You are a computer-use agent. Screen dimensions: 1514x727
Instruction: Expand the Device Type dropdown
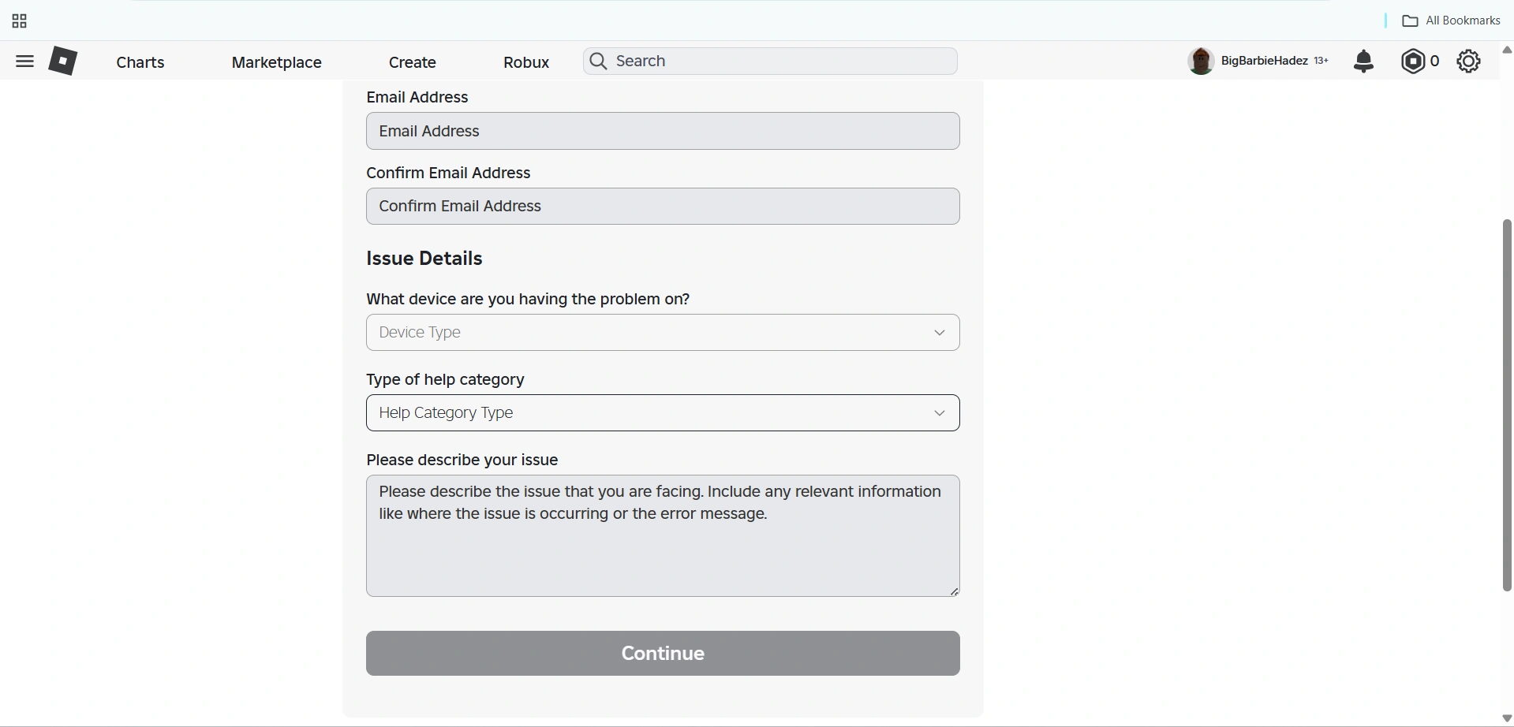pos(647,333)
